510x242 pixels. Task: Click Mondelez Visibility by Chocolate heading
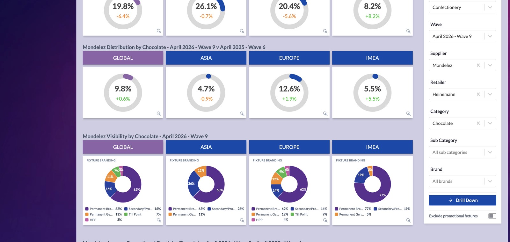point(145,136)
